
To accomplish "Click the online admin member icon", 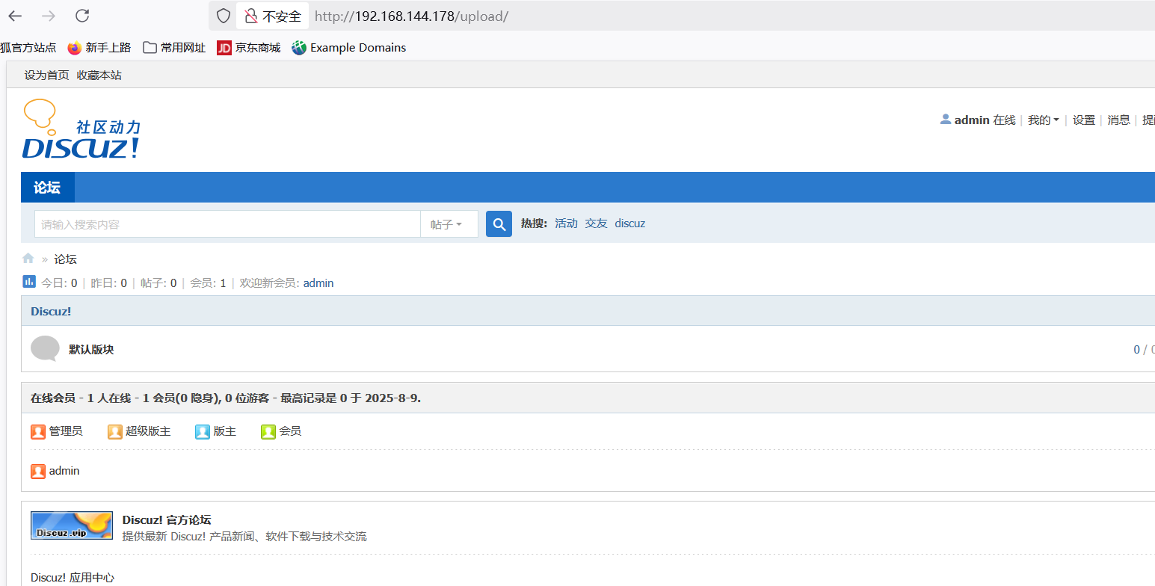I will 38,471.
